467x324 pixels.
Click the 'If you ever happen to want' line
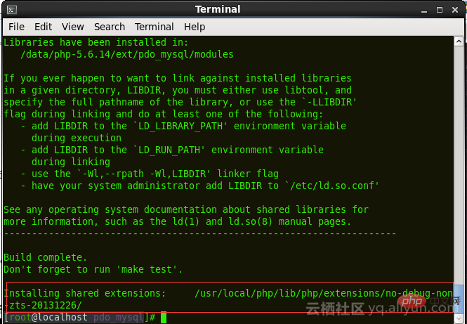tap(178, 79)
